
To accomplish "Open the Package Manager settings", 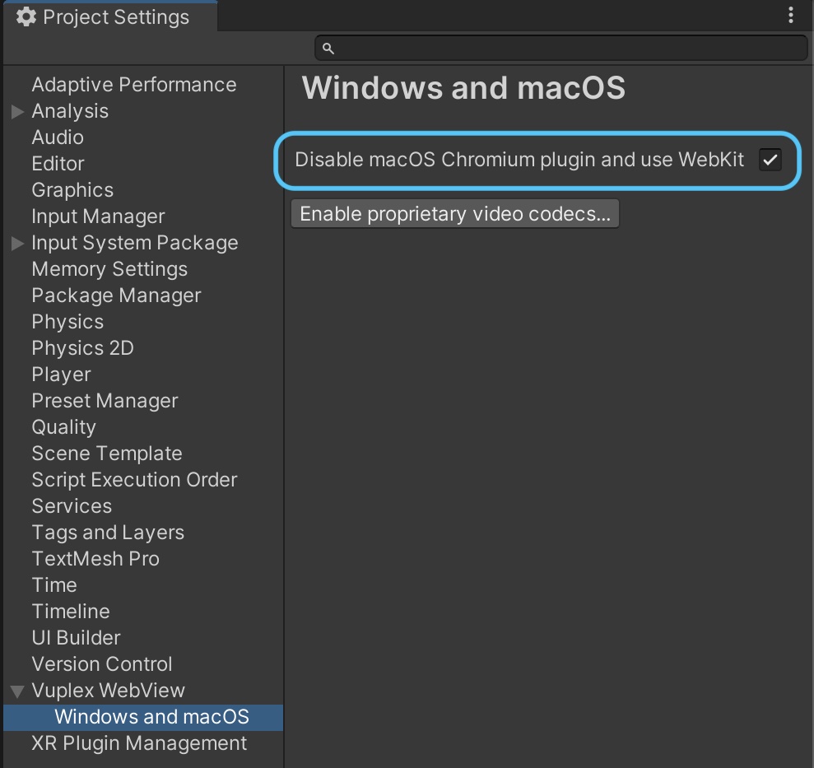I will click(115, 296).
